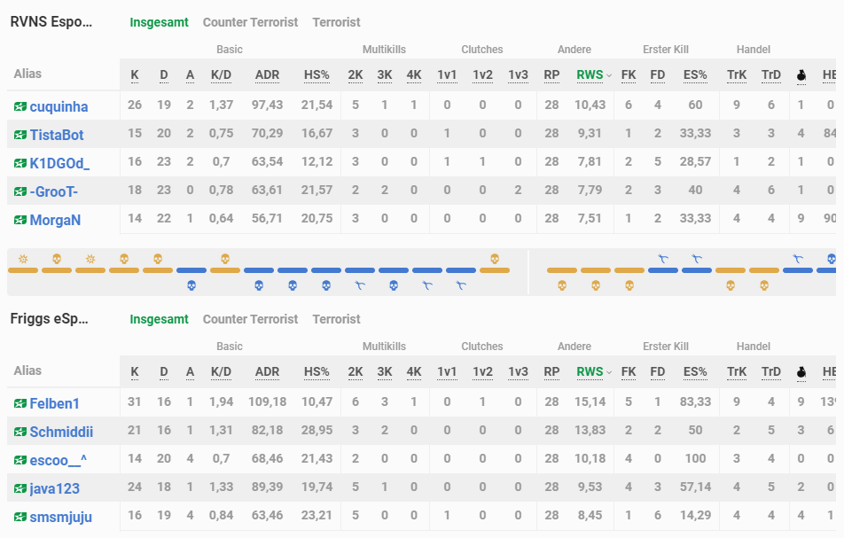This screenshot has width=844, height=538.
Task: Sort RVNS table by 1v3 column
Action: point(518,75)
